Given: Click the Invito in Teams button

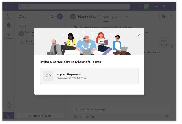Looking at the screenshot, I should [x=41, y=116].
